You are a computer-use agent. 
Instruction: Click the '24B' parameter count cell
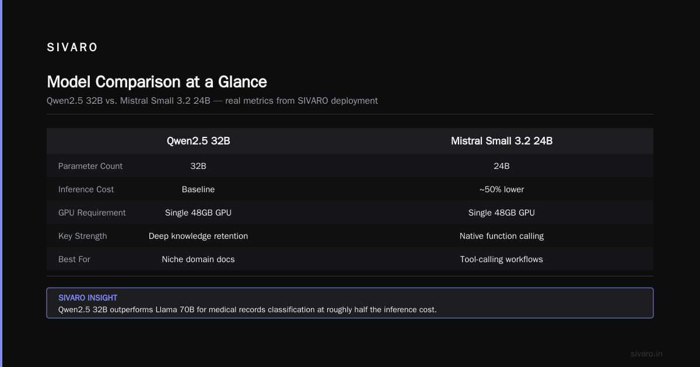(502, 166)
